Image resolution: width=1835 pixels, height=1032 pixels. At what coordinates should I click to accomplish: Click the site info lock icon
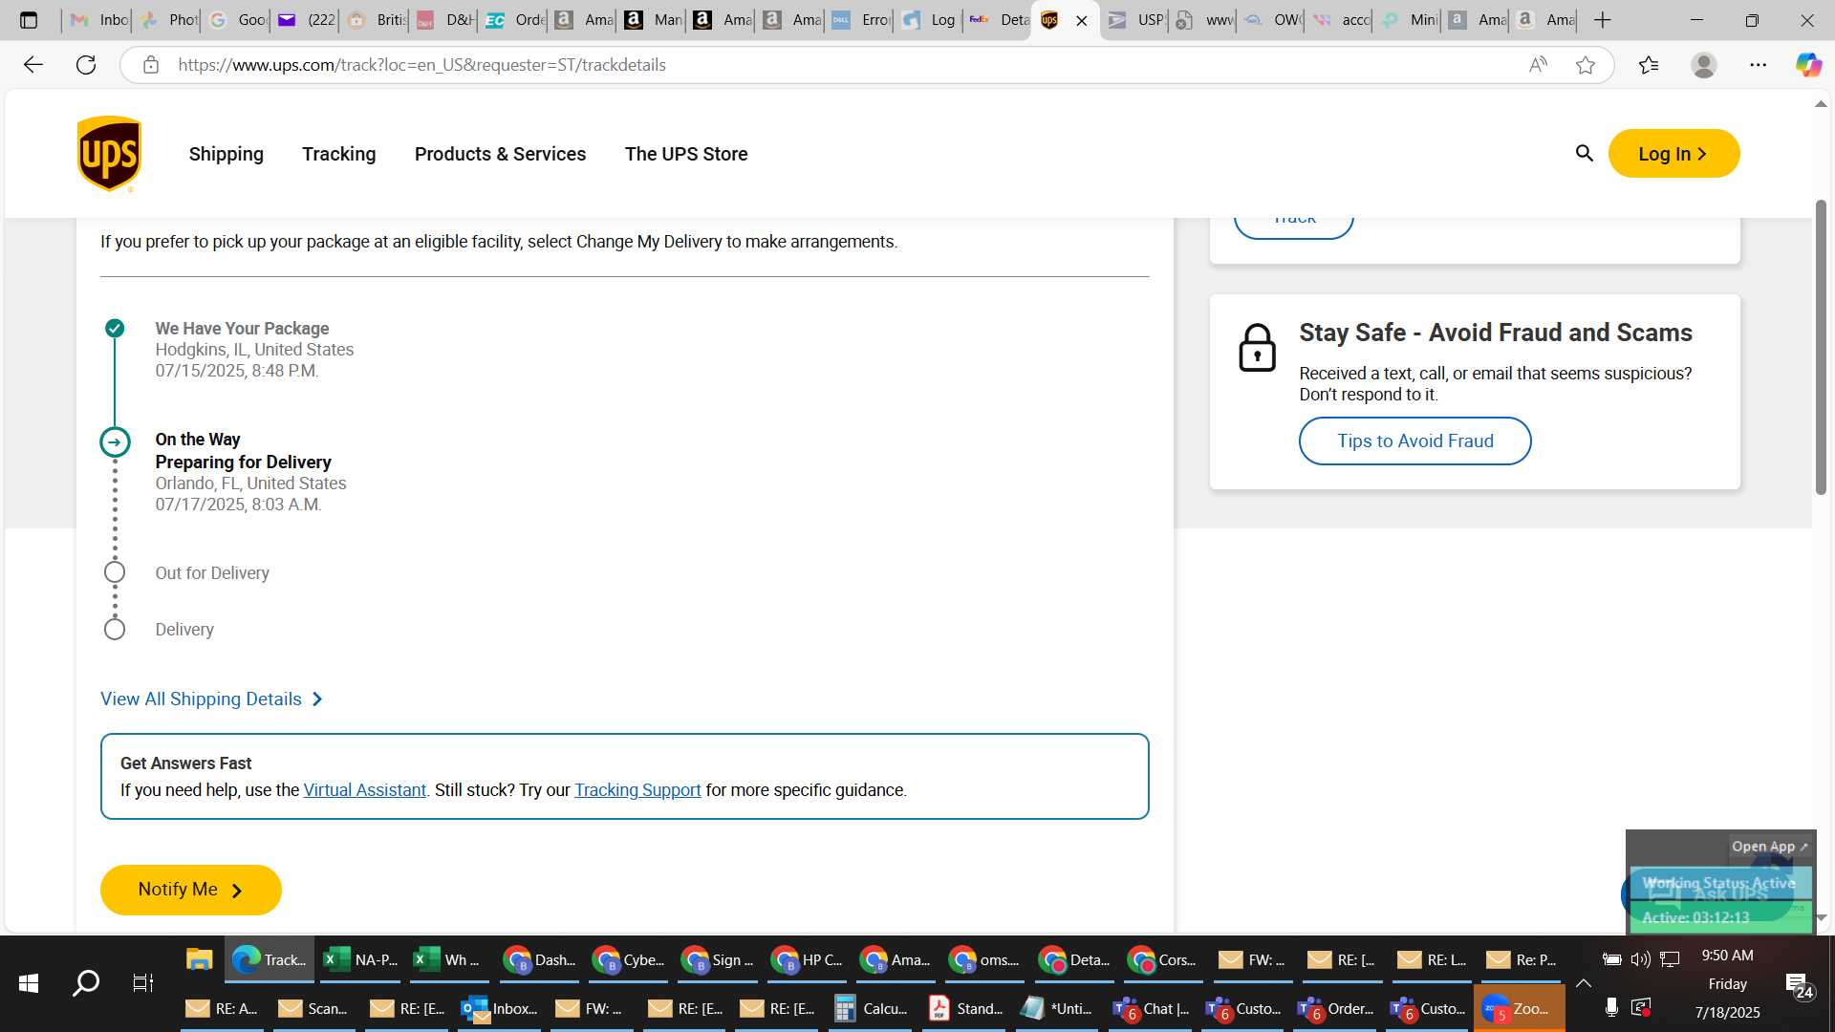click(x=150, y=65)
